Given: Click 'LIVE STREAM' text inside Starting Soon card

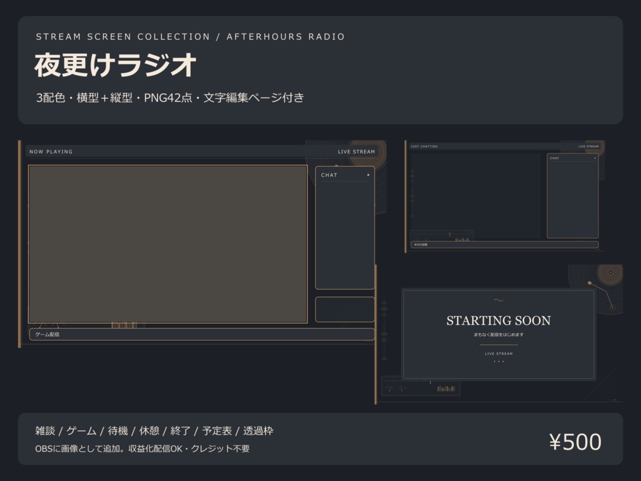Looking at the screenshot, I should (x=498, y=354).
